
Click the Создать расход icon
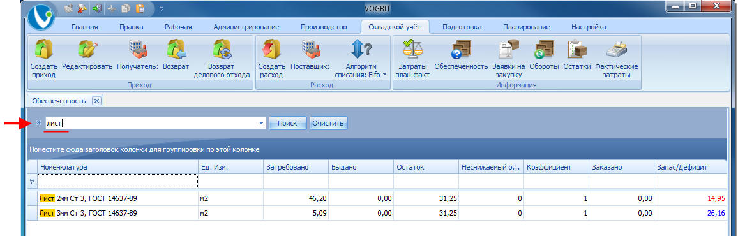(271, 49)
